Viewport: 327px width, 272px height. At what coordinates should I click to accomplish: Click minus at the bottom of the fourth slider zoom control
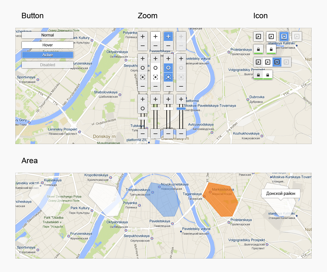click(x=181, y=134)
